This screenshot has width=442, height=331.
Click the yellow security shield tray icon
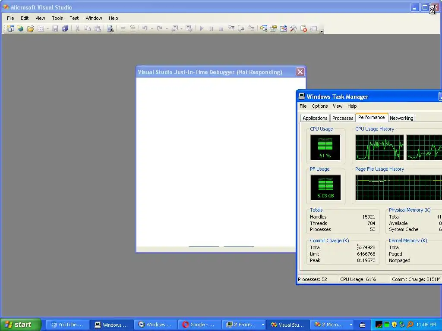pyautogui.click(x=394, y=325)
